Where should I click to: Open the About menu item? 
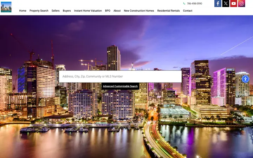117,11
